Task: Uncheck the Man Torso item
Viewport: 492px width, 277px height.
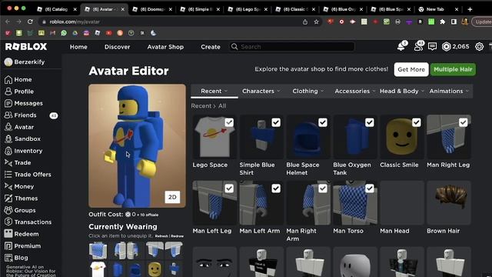Action: coord(369,189)
